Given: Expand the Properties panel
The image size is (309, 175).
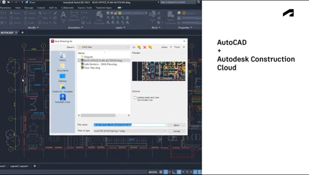Looking at the screenshot, I should (185, 28).
